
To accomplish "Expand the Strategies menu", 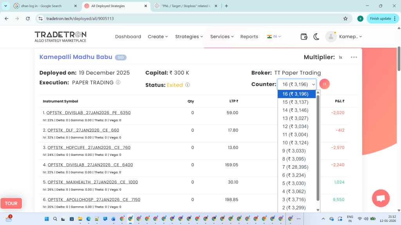I will point(189,36).
